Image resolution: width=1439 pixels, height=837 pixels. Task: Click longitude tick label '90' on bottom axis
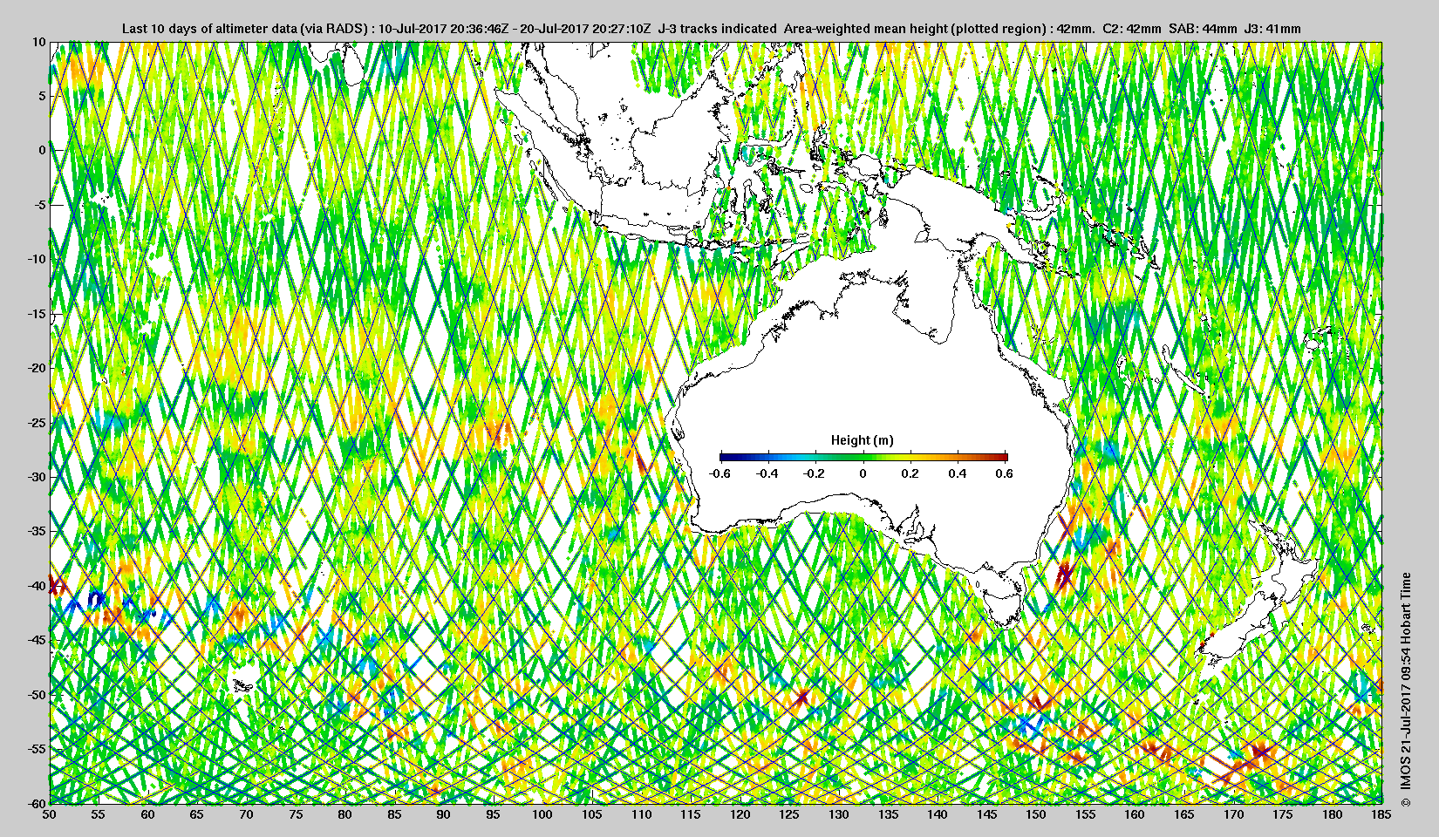point(444,814)
